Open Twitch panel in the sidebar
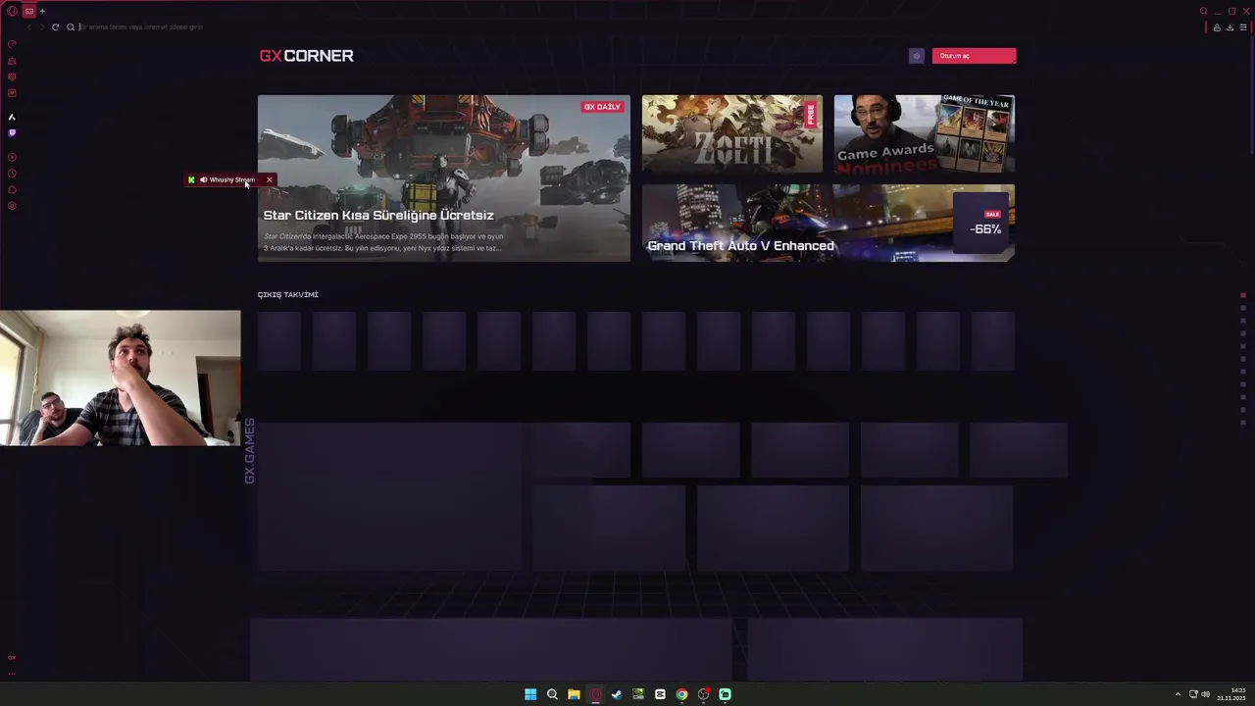1255x706 pixels. (12, 132)
